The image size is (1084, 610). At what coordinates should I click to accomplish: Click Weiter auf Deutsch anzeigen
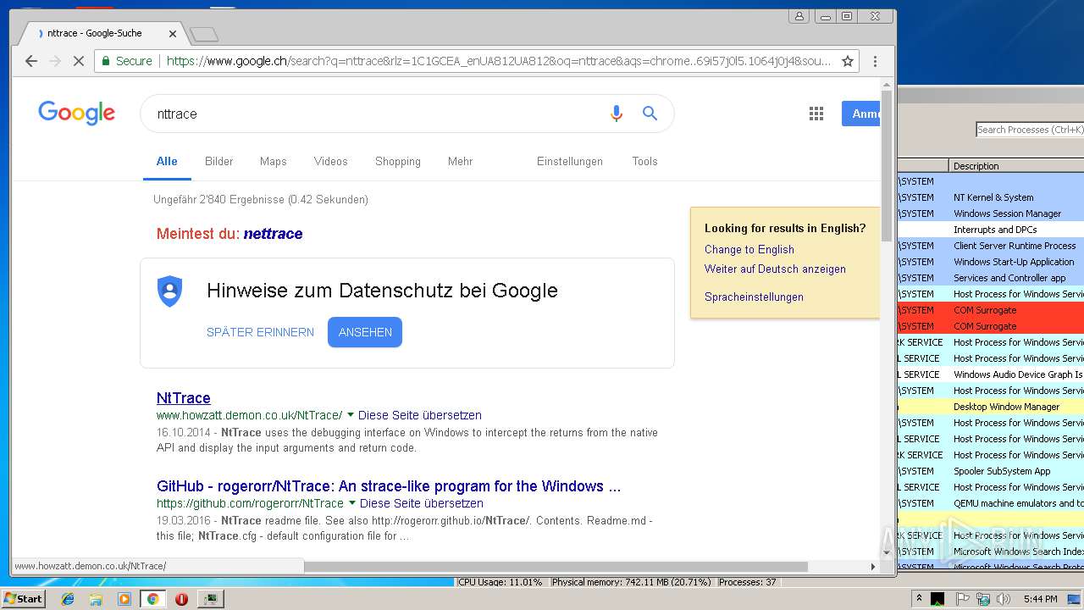click(x=775, y=269)
